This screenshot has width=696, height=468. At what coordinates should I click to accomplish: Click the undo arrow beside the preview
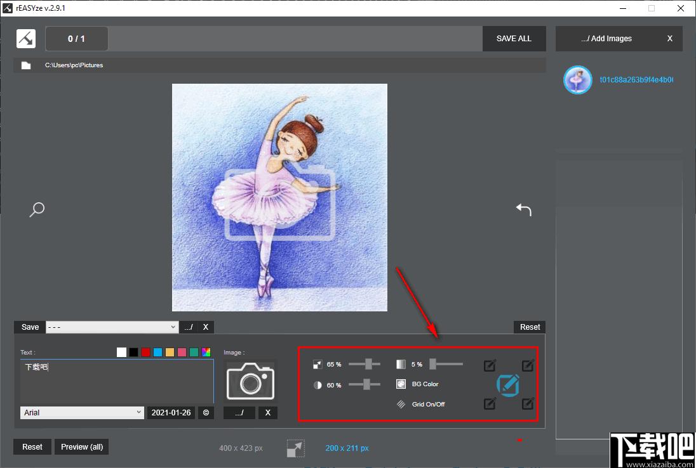[524, 210]
